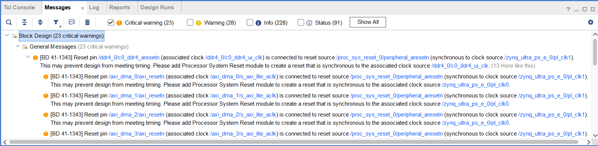Open the Design Runs tab
The height and width of the screenshot is (146, 598).
[x=157, y=7]
